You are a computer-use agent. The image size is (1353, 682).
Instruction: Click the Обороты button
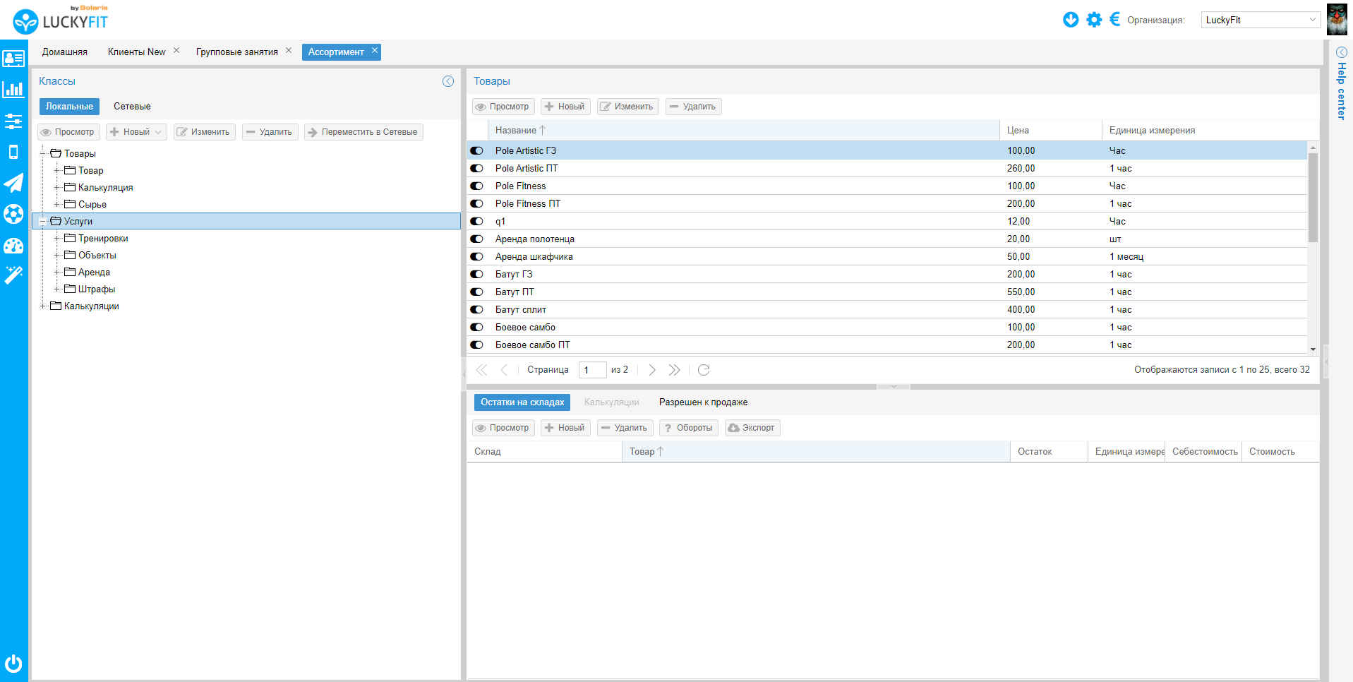click(689, 428)
